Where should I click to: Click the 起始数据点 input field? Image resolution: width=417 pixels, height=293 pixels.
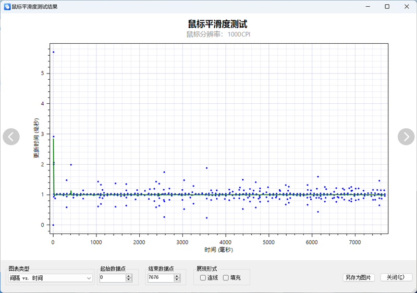(x=112, y=278)
